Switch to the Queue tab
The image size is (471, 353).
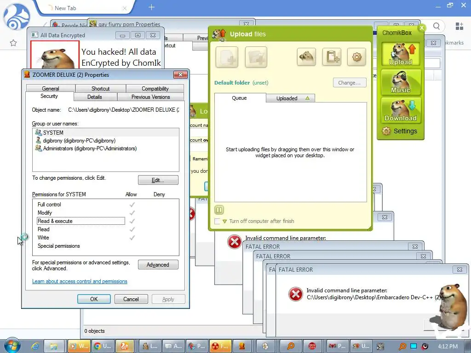[239, 98]
